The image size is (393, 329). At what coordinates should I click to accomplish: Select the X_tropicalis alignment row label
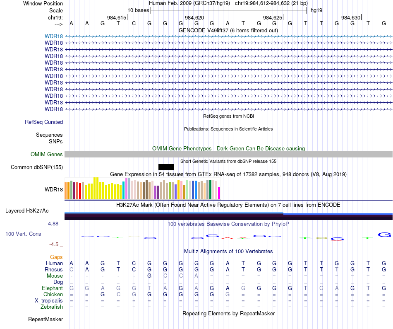point(49,301)
